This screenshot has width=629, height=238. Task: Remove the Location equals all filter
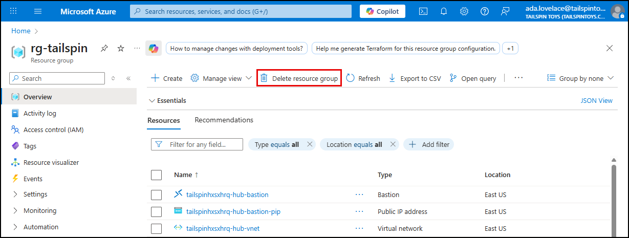point(393,144)
